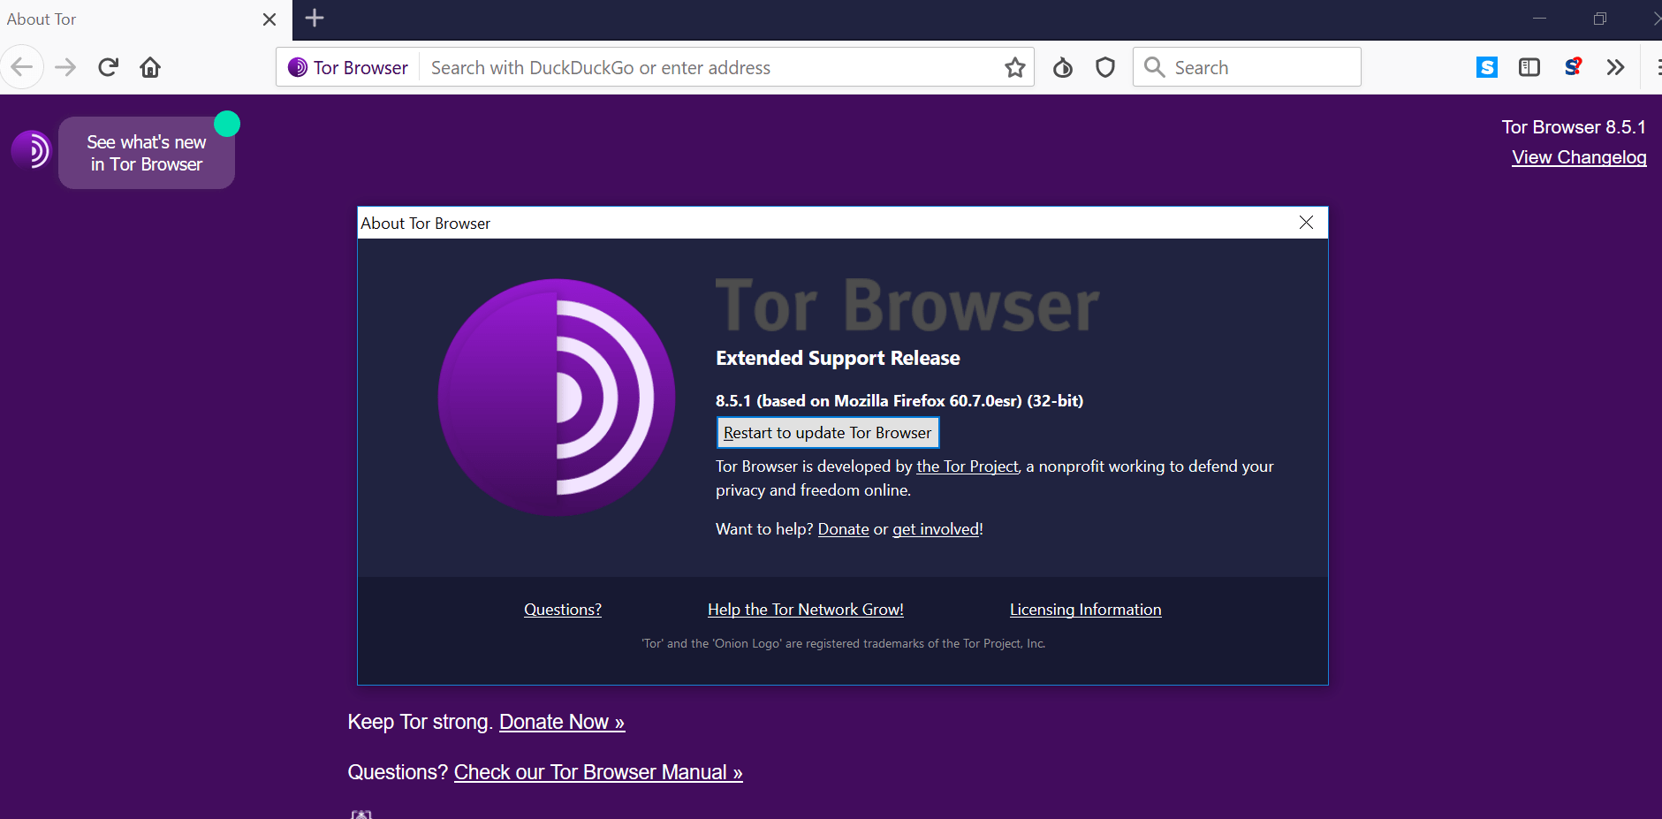Viewport: 1662px width, 819px height.
Task: Close the About Tor tab
Action: tap(269, 19)
